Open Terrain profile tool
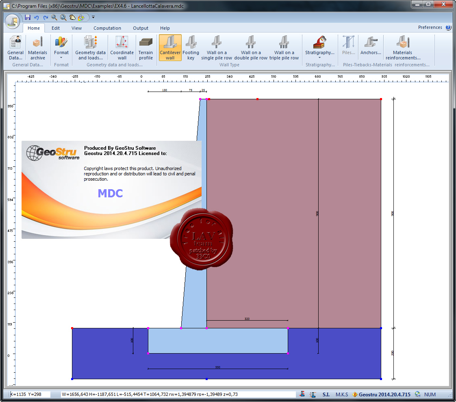Image resolution: width=456 pixels, height=402 pixels. click(x=145, y=48)
